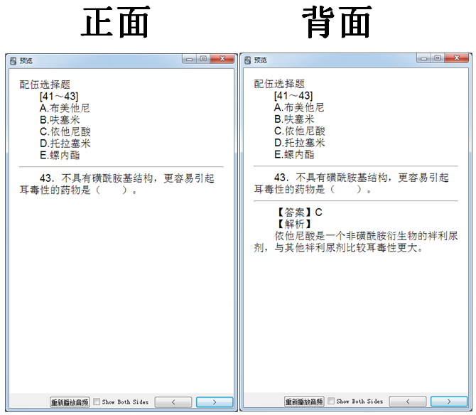Enable Show Both Sides in right window
This screenshot has height=415, width=476.
[331, 401]
